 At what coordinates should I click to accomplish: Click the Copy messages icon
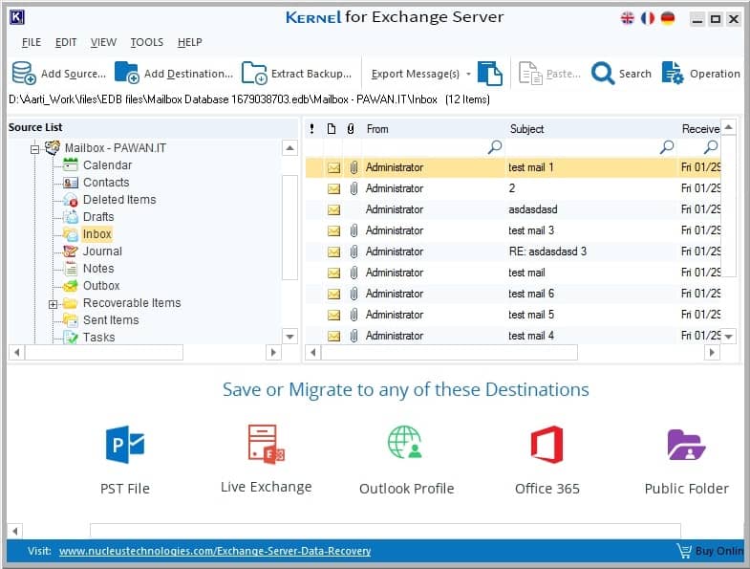490,74
